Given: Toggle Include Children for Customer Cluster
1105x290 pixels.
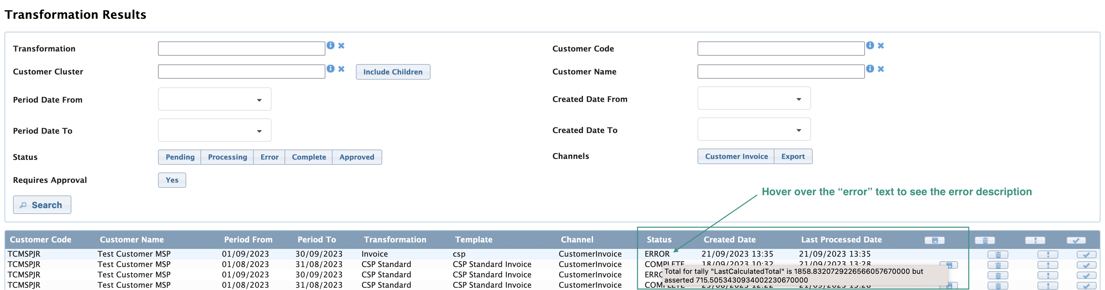Looking at the screenshot, I should (x=393, y=72).
